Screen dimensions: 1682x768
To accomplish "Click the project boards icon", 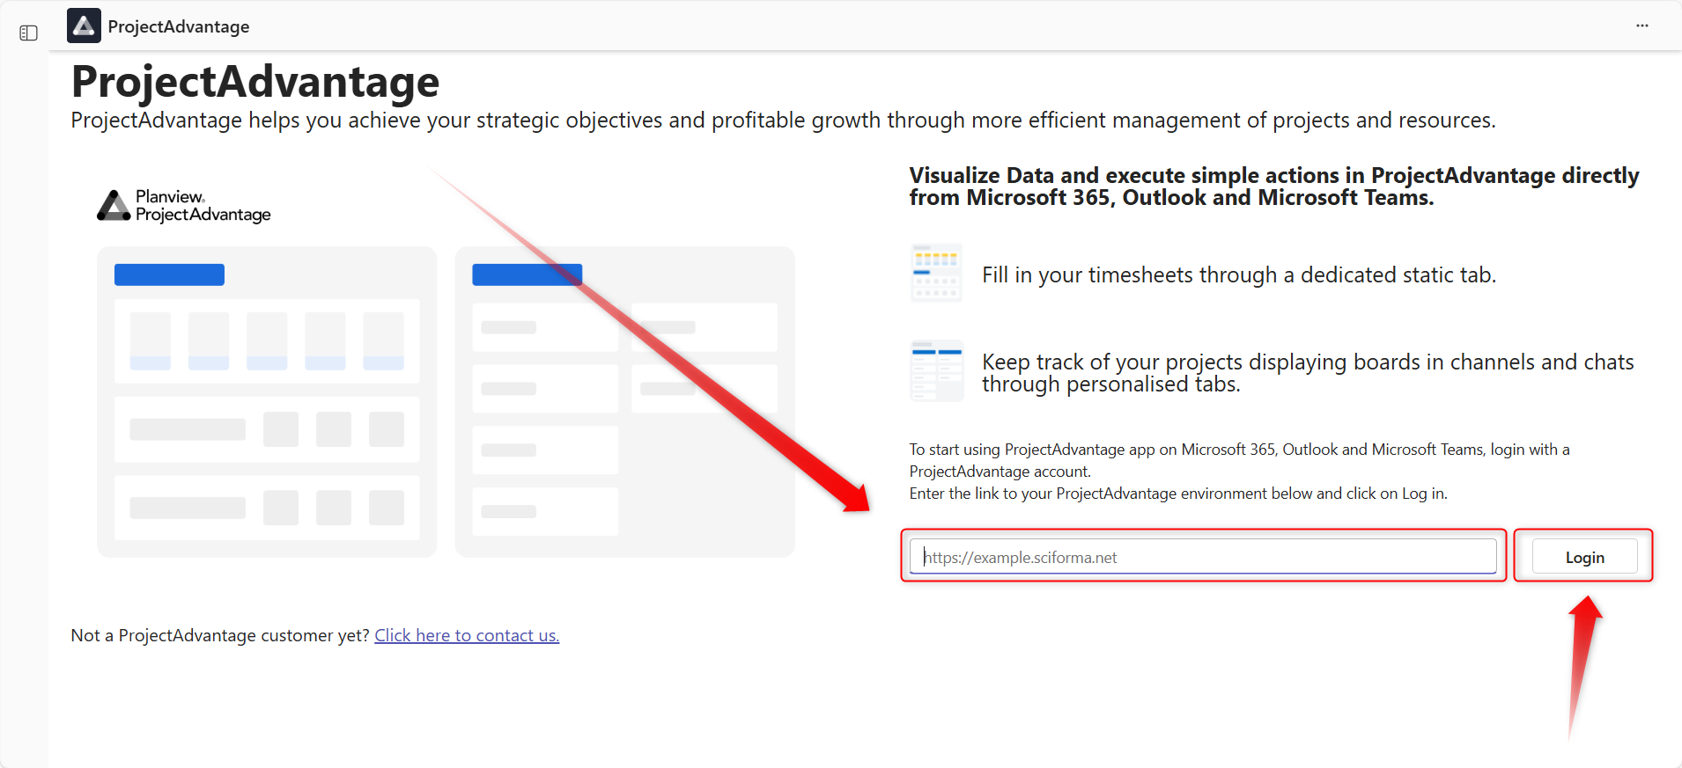I will (x=936, y=371).
